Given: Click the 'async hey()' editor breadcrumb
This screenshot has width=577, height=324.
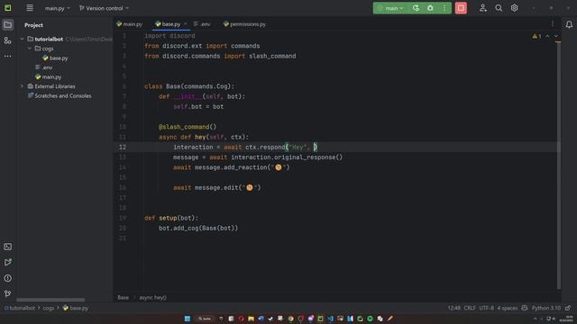Looking at the screenshot, I should (x=152, y=298).
